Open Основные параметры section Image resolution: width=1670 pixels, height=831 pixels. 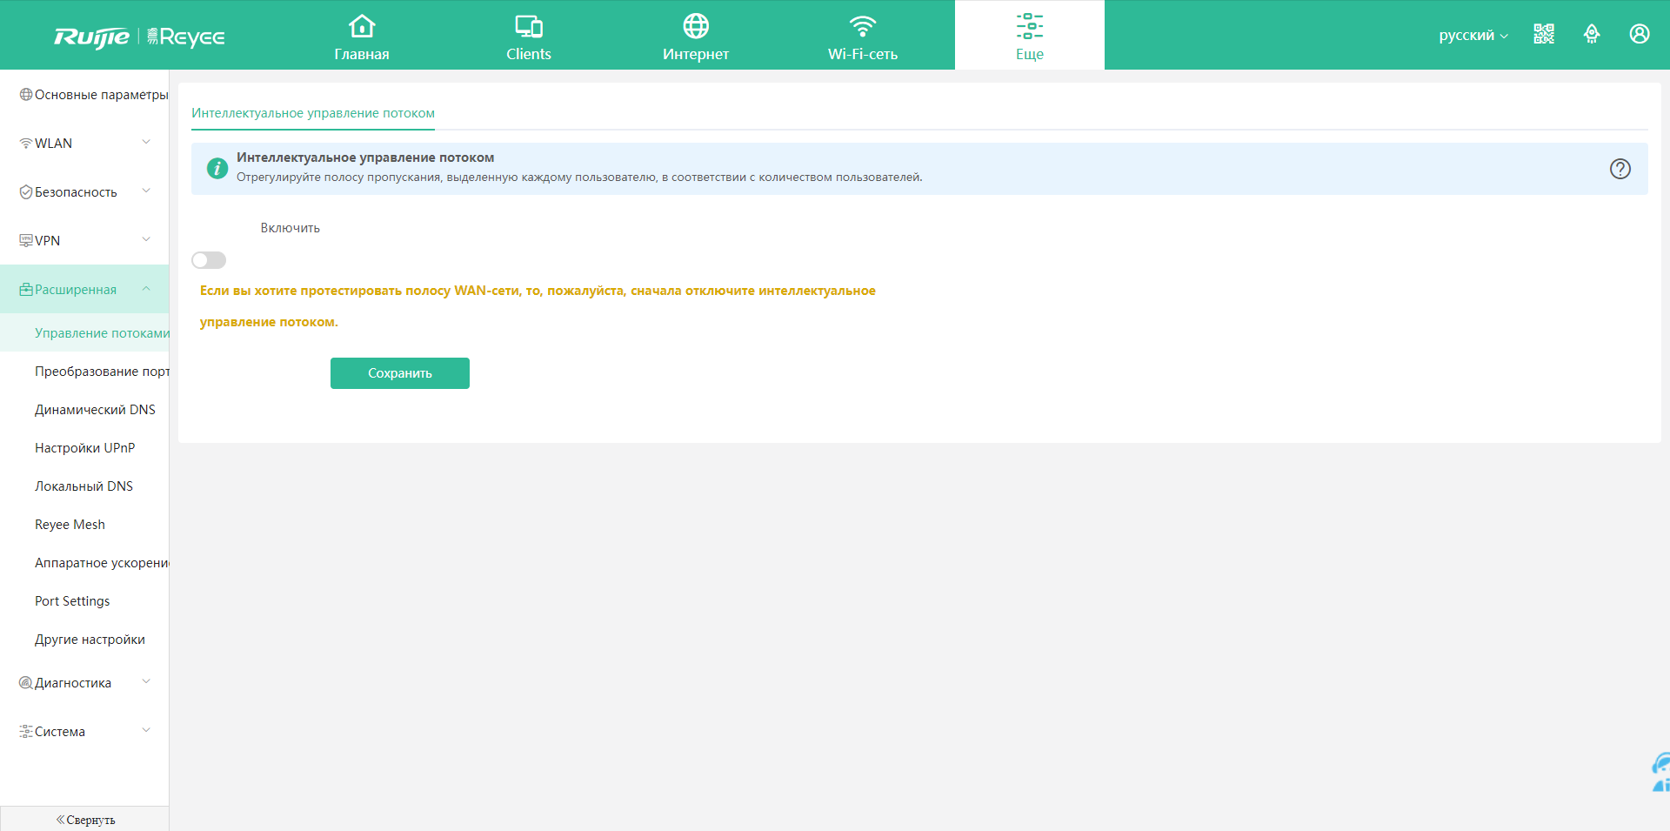[84, 94]
